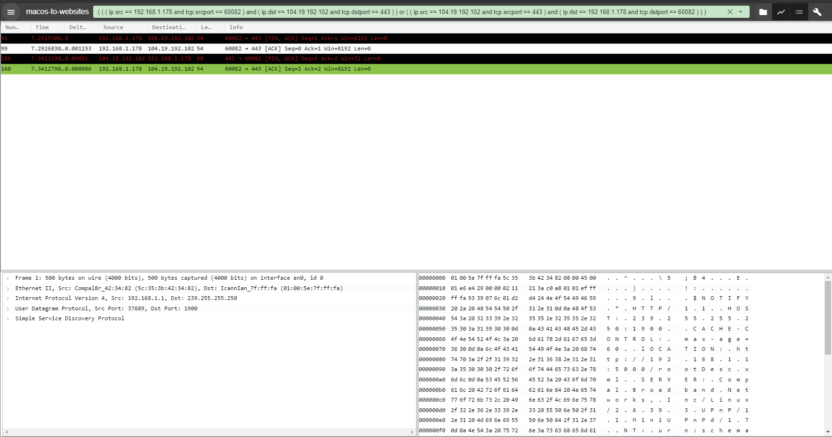Select Simple Service Discovery Protocol line
The image size is (832, 437).
coord(70,319)
